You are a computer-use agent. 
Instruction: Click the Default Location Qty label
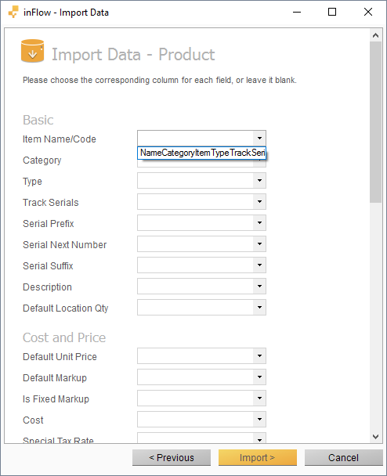66,308
